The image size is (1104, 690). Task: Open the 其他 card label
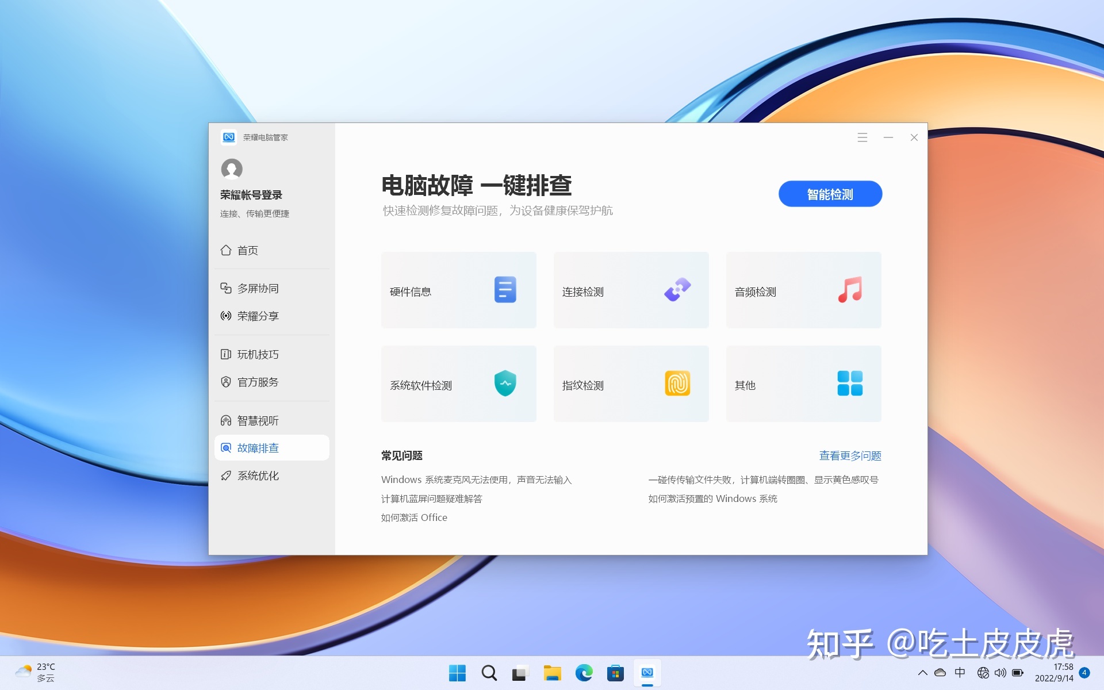point(745,385)
